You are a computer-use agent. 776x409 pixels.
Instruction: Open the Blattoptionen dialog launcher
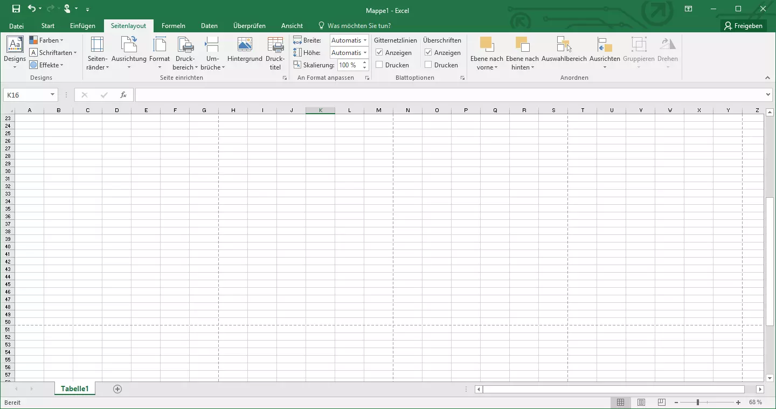pyautogui.click(x=462, y=78)
